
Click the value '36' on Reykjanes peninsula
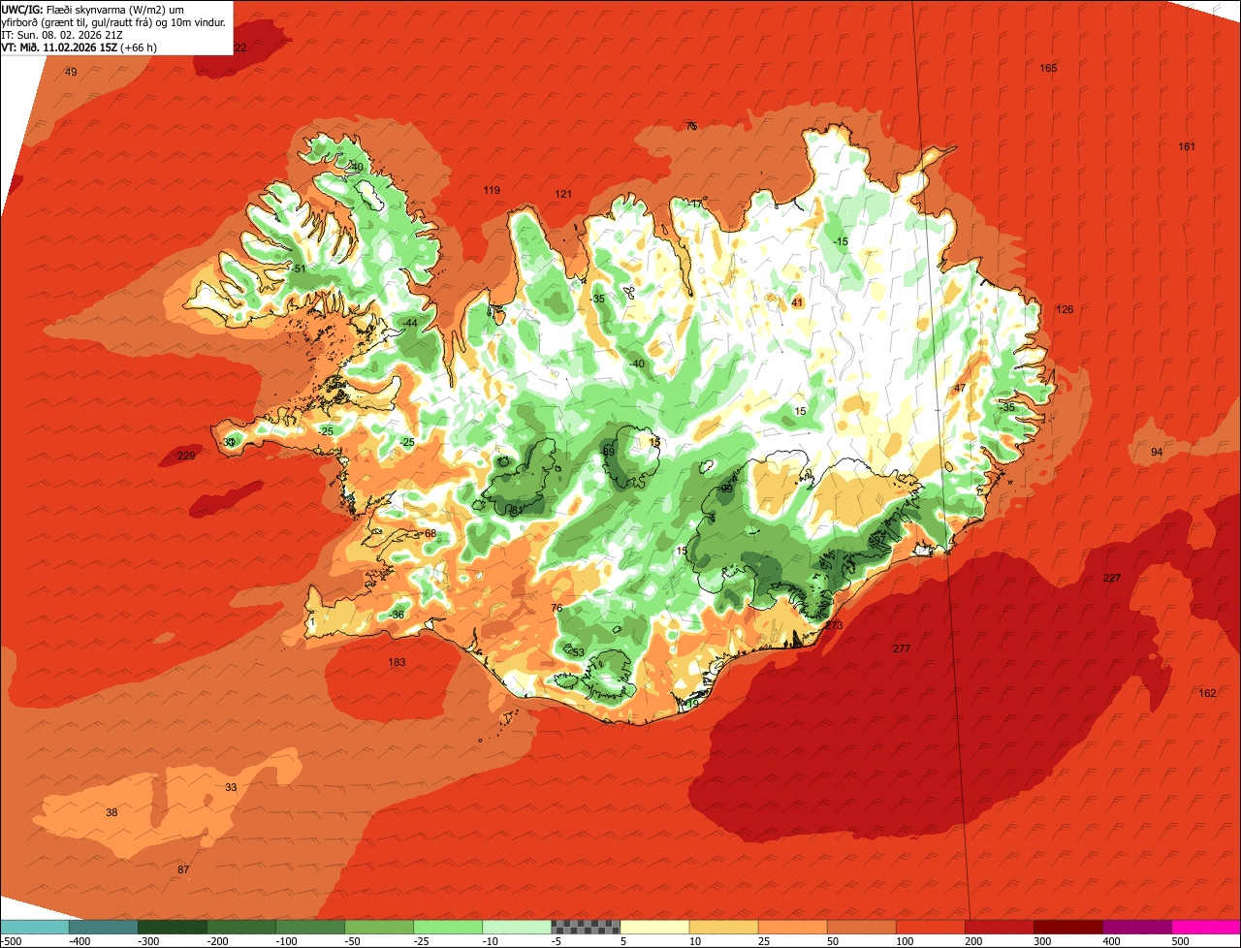point(398,615)
